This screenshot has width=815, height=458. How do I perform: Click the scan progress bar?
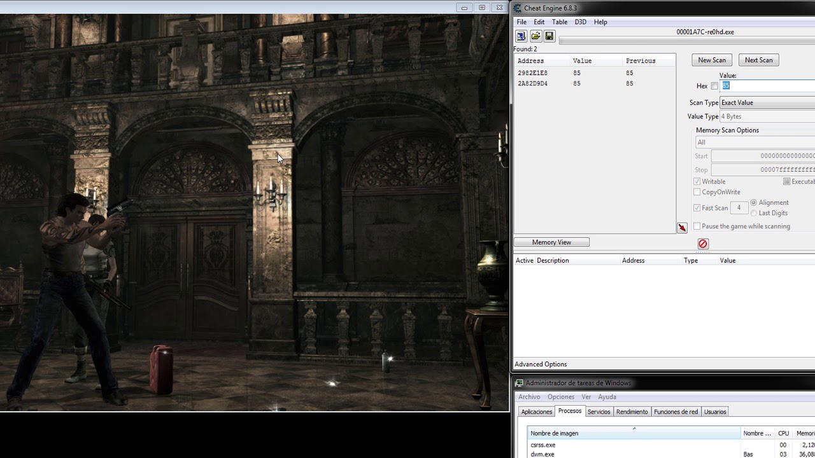[686, 41]
